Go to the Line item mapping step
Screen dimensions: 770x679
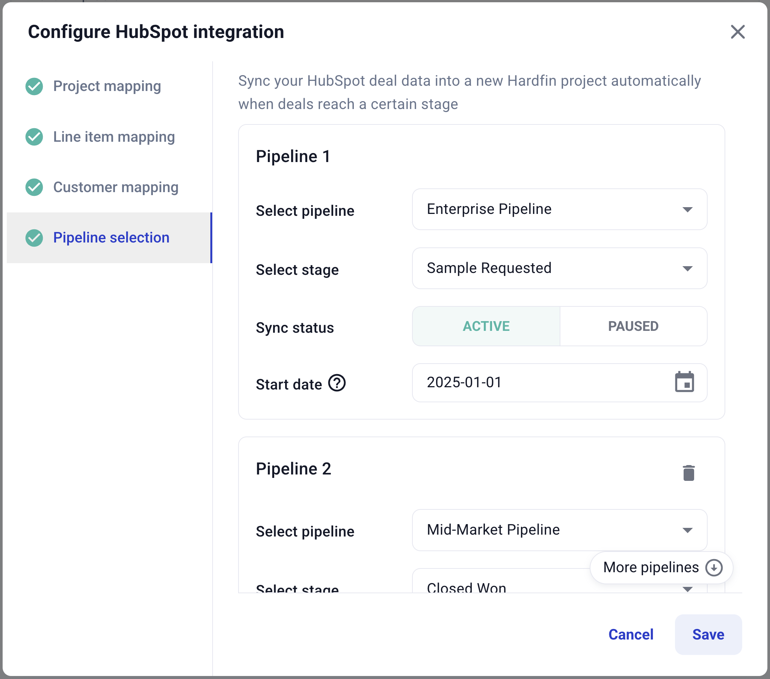(x=109, y=137)
